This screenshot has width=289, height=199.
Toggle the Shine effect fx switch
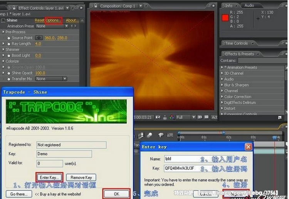[3, 20]
